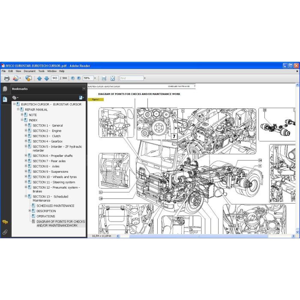
Task: Collapse the EUROTECH CURSOR root bookmark
Action: click(x=14, y=104)
